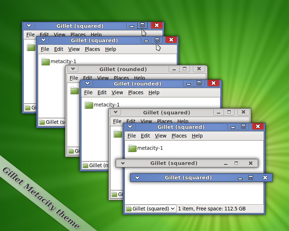Open the File menu in the gray inactive Gillet (squared) window
This screenshot has height=231, width=289.
pos(117,121)
